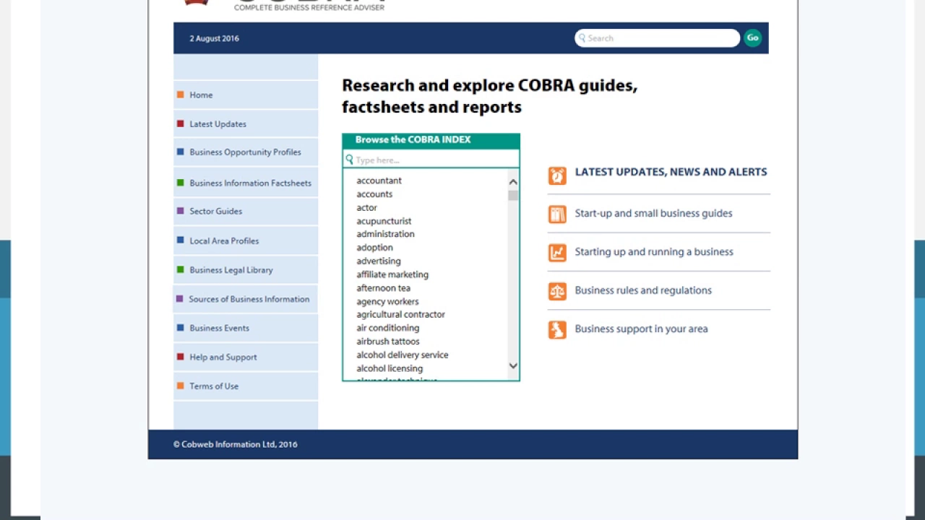Click the chart icon beside Starting up a business
925x520 pixels.
[557, 253]
